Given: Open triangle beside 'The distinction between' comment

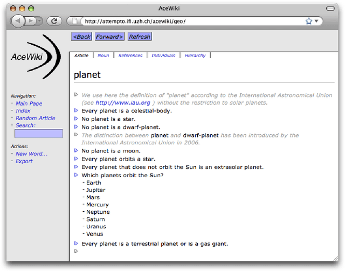Looking at the screenshot, I should pos(76,134).
